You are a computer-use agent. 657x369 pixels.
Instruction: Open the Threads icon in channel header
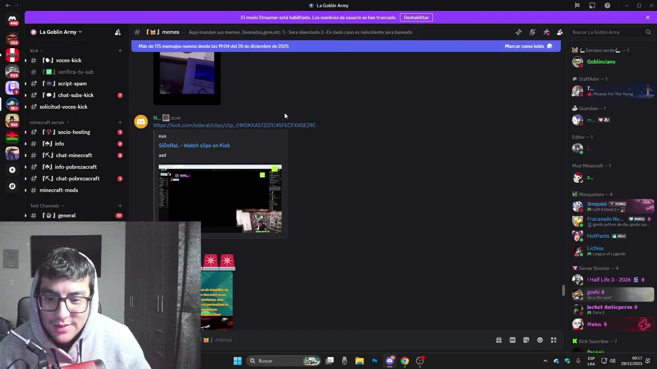click(518, 32)
